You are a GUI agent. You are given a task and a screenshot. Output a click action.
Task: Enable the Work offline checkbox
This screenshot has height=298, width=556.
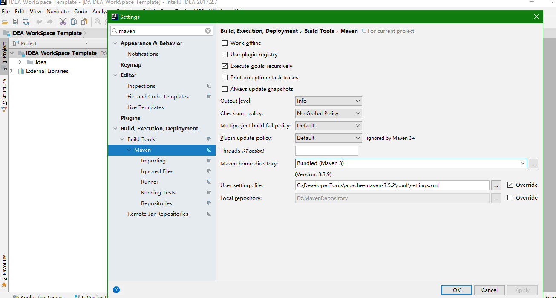coord(225,43)
